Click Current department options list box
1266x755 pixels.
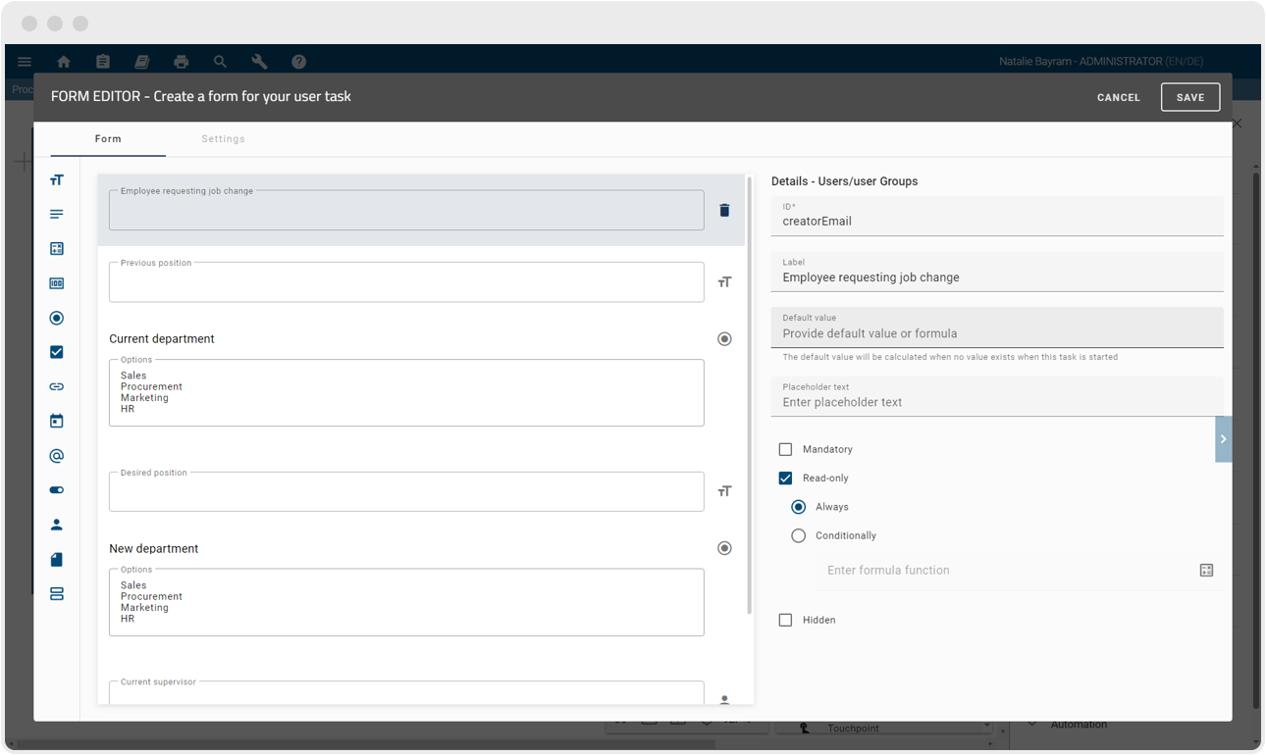[x=406, y=393]
